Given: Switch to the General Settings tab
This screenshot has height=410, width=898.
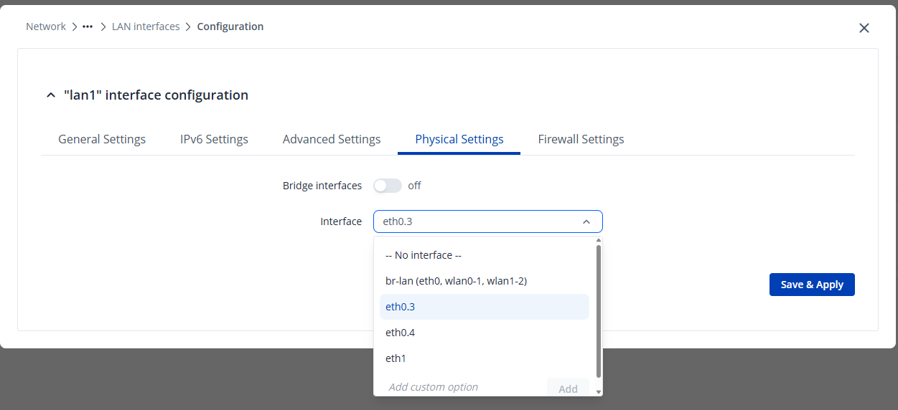Looking at the screenshot, I should pyautogui.click(x=102, y=139).
